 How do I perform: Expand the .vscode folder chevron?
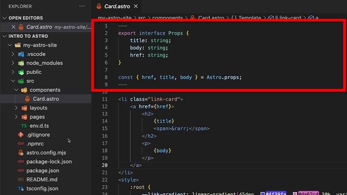13,54
